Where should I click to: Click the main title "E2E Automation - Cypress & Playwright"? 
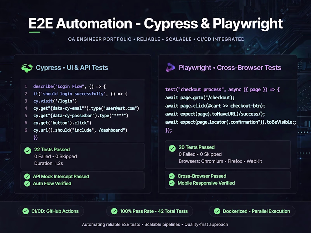click(x=156, y=23)
